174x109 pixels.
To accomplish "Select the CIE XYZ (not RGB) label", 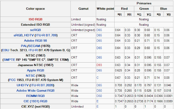I will [x=35, y=107].
